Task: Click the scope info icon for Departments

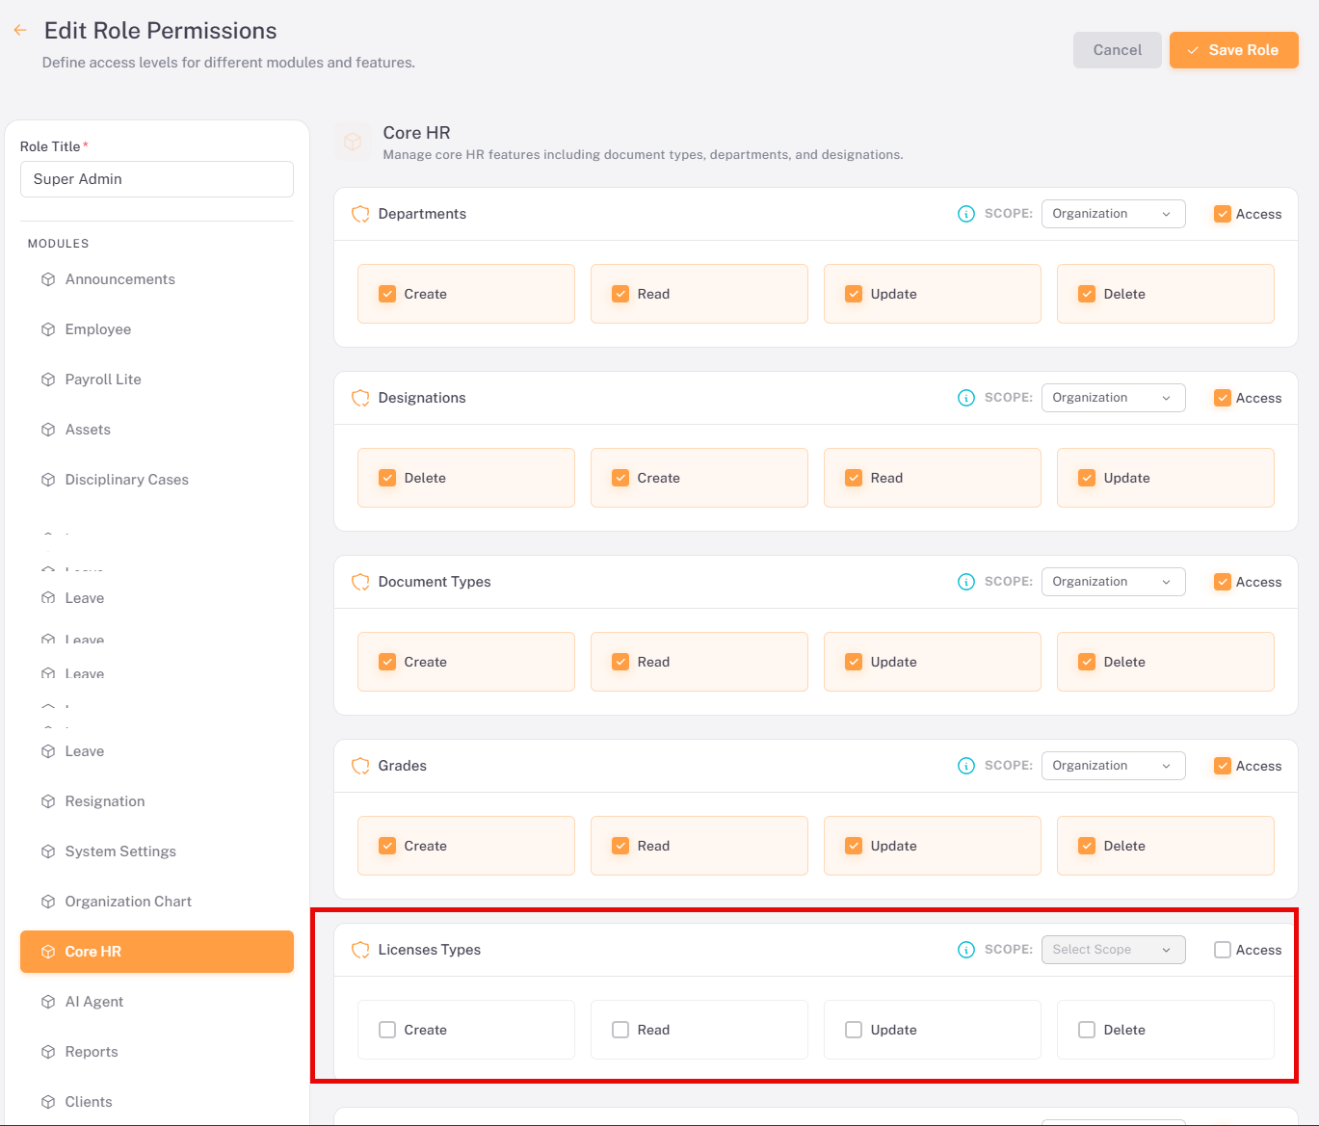Action: tap(966, 214)
